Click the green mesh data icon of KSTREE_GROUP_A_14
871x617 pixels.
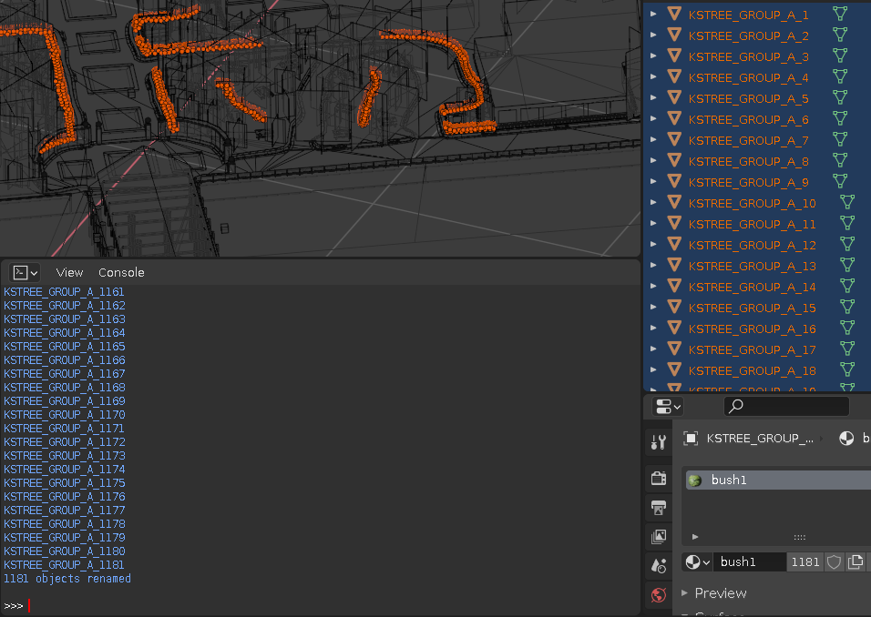click(847, 287)
